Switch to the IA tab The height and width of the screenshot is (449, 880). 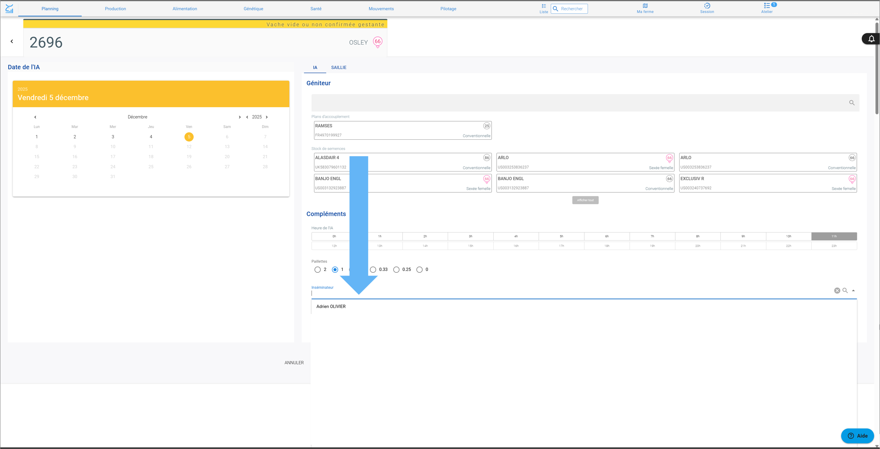[315, 68]
